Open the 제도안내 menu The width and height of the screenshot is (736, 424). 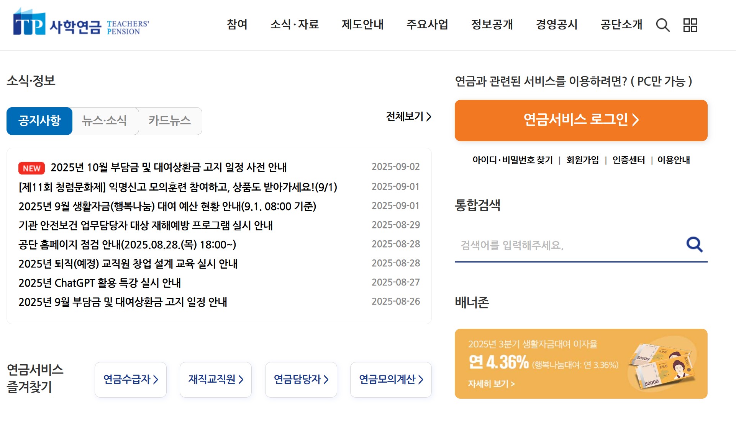[362, 24]
